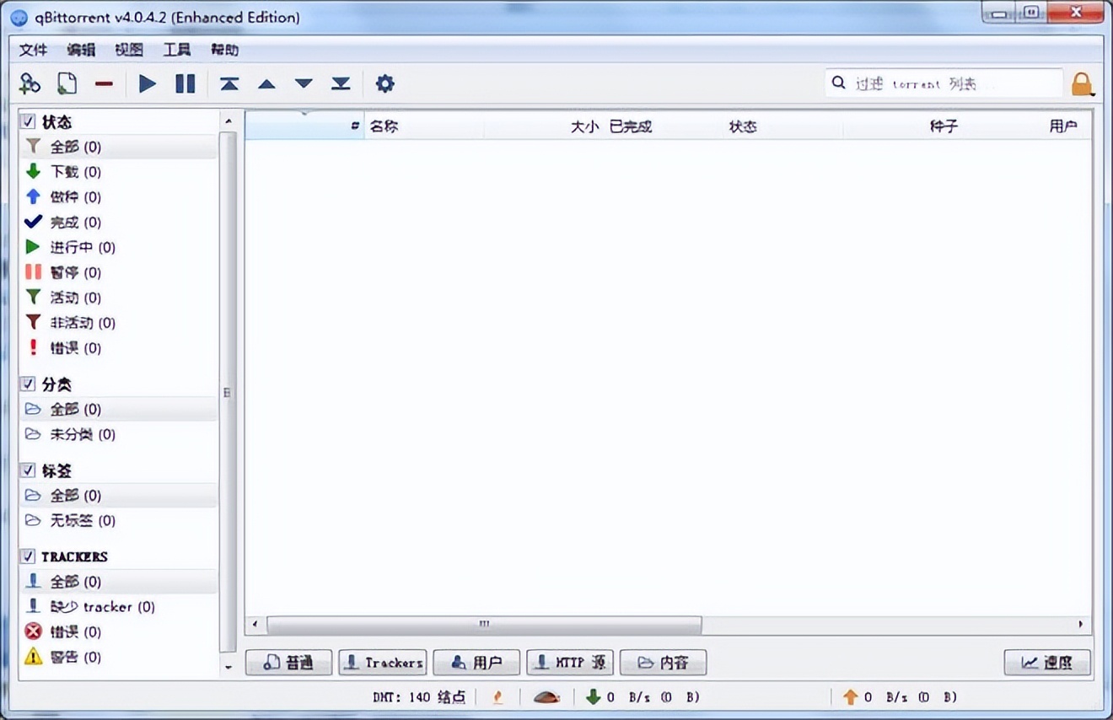The width and height of the screenshot is (1113, 720).
Task: Select the 暂停 (0) status filter
Action: click(x=118, y=272)
